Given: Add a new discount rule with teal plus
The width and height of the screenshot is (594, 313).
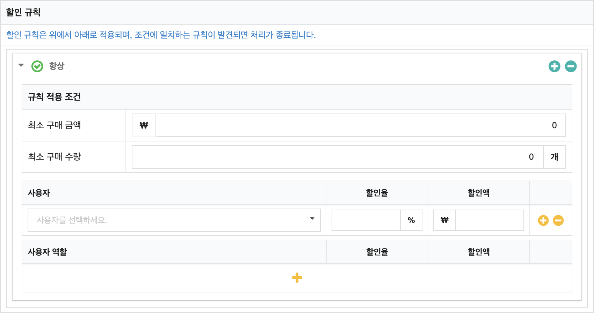Looking at the screenshot, I should [555, 66].
